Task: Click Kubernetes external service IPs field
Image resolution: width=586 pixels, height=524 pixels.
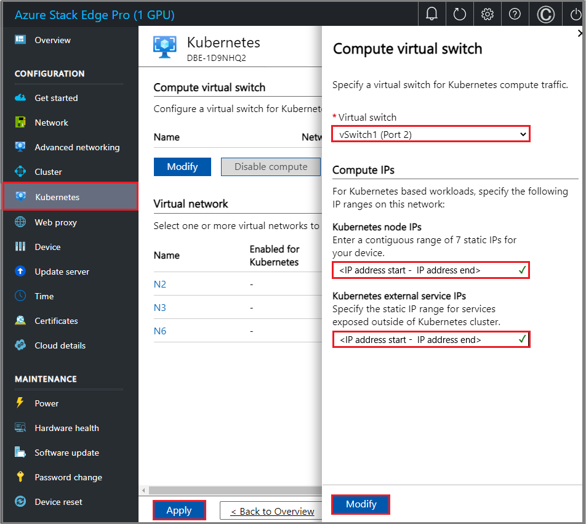Action: (x=431, y=339)
